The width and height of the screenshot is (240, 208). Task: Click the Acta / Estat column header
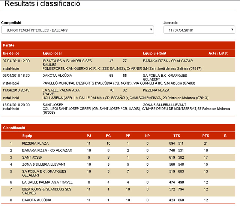pos(218,53)
